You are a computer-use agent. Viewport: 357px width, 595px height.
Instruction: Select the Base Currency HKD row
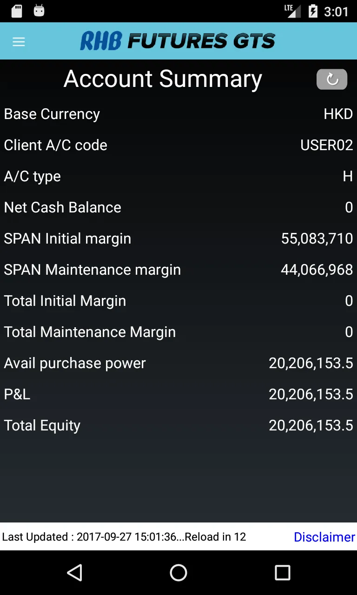[x=178, y=114]
